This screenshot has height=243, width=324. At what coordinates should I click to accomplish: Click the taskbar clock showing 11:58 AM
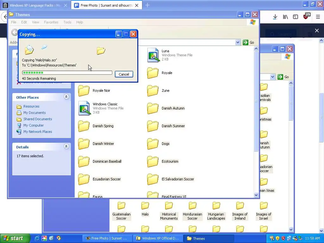click(312, 238)
